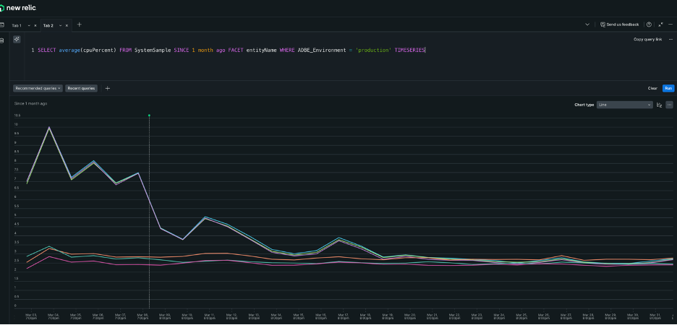The image size is (677, 325).
Task: Click the collapse query builder arrows icon
Action: pyautogui.click(x=660, y=25)
